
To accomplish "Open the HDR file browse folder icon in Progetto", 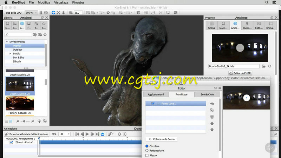I will (264, 66).
